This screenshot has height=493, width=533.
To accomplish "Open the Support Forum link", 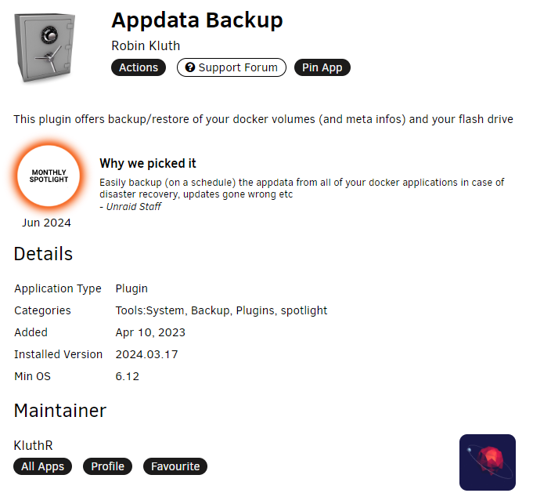I will [x=232, y=67].
